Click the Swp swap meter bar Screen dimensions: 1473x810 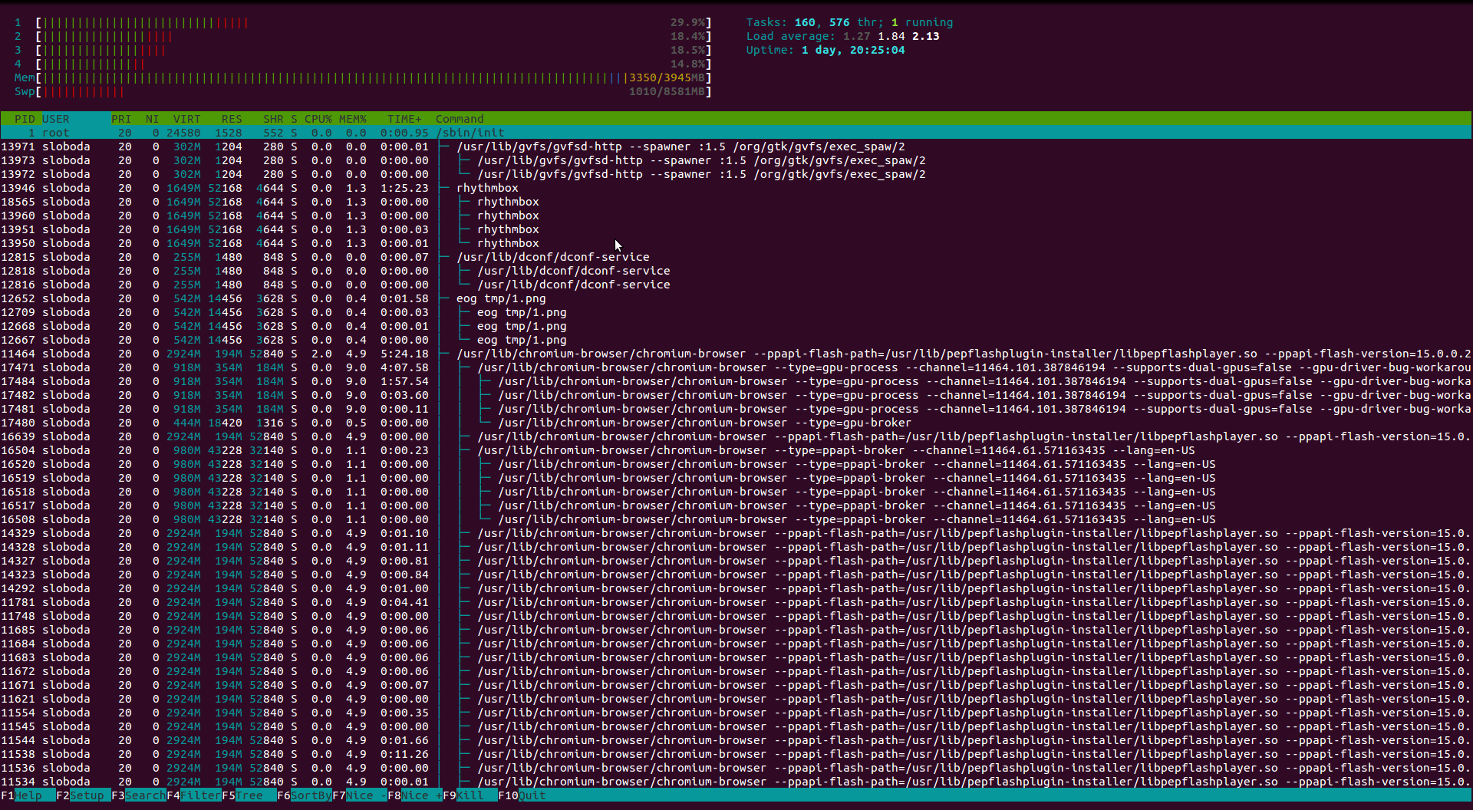[374, 91]
